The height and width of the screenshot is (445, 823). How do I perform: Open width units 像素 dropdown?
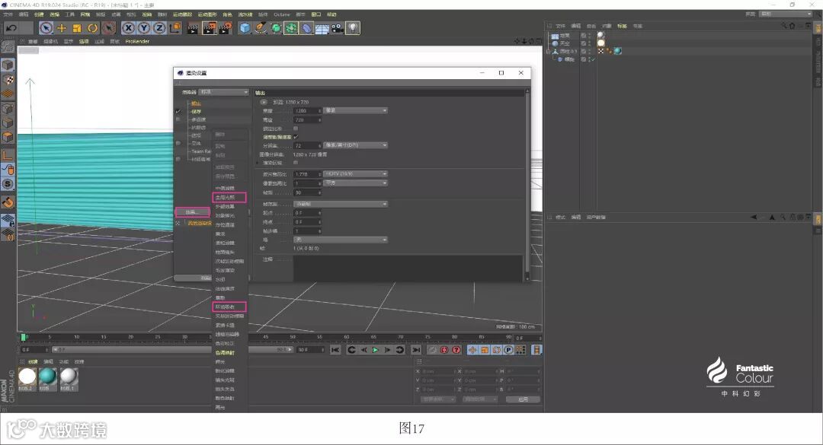tap(355, 110)
